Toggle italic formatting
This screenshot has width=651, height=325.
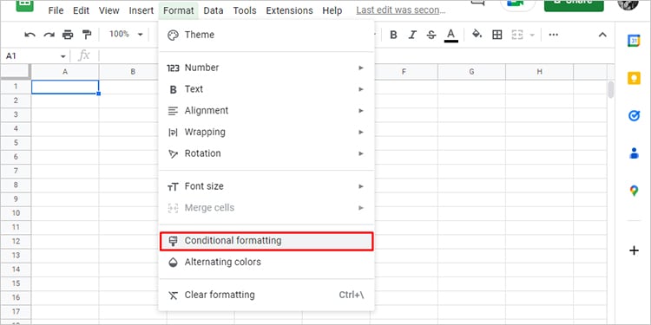pyautogui.click(x=412, y=35)
